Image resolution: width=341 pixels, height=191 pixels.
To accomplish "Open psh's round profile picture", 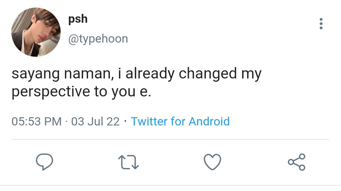I will point(36,32).
